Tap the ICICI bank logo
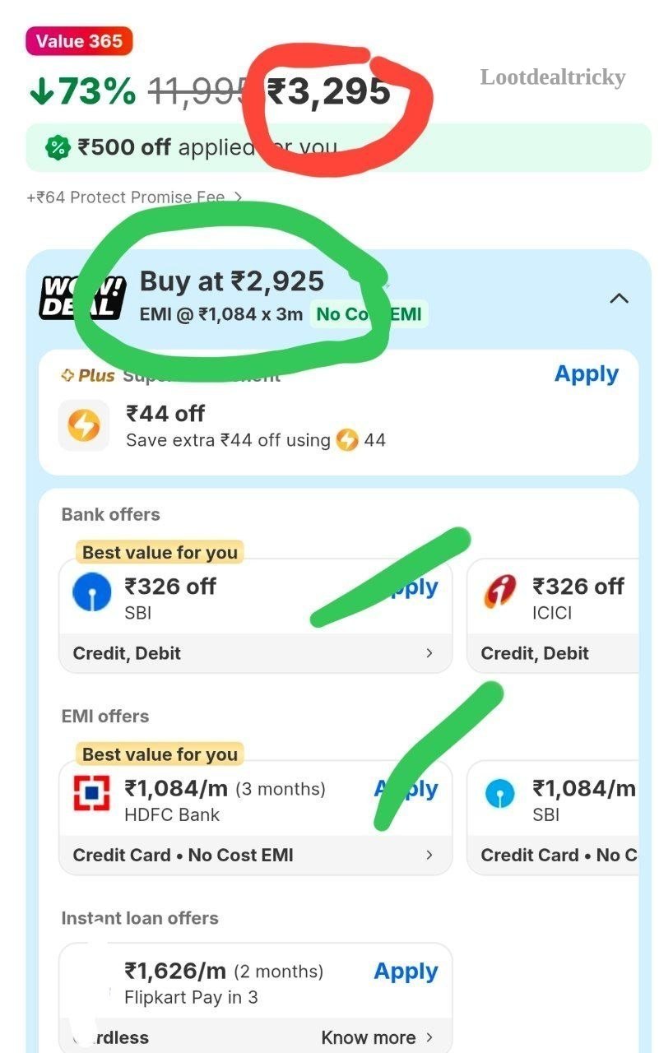The width and height of the screenshot is (659, 1053). pos(499,593)
